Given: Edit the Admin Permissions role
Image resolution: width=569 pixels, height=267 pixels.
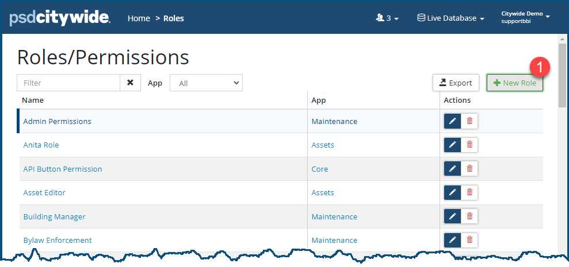Looking at the screenshot, I should tap(452, 121).
